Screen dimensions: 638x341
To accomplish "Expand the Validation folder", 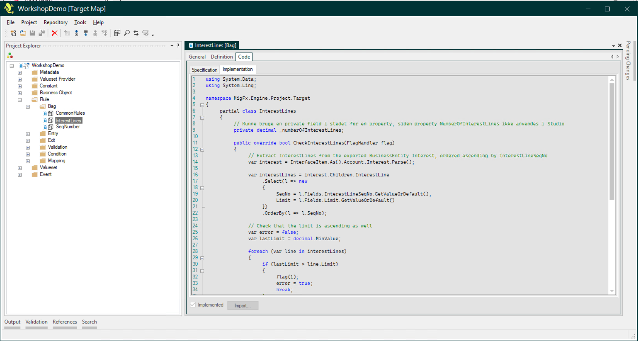I will coord(28,147).
